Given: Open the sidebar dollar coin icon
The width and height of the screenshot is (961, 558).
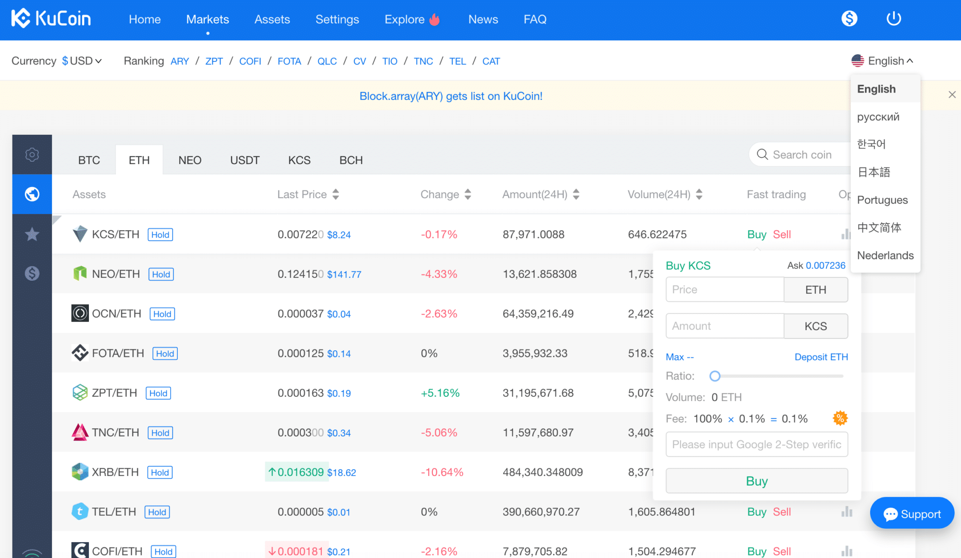Looking at the screenshot, I should (x=32, y=273).
